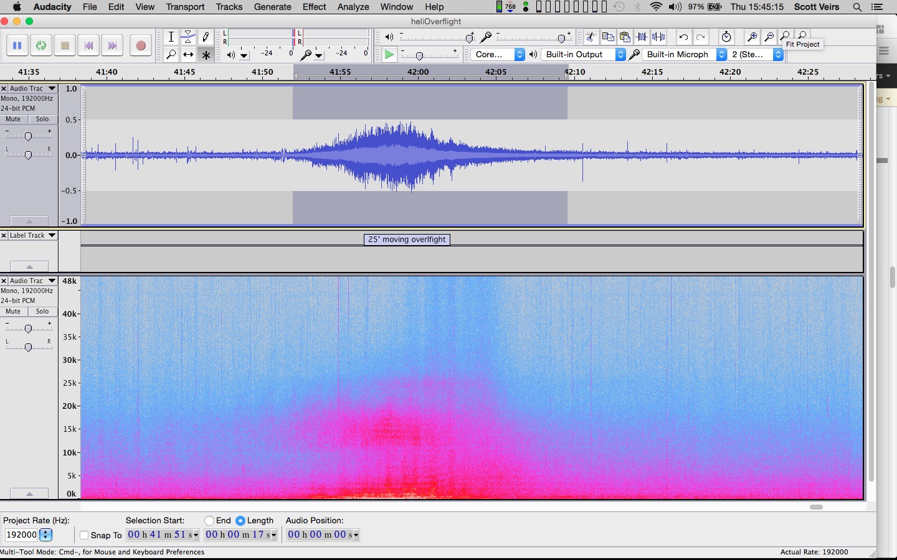Select the Envelope tool
Image resolution: width=897 pixels, height=560 pixels.
coord(188,37)
